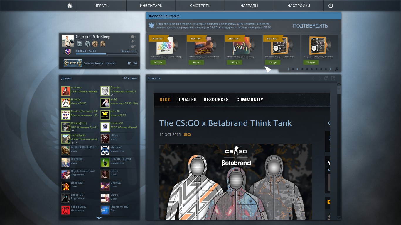The width and height of the screenshot is (401, 225).
Task: Select friend name Nextov [Youtube]
Action: point(84,112)
